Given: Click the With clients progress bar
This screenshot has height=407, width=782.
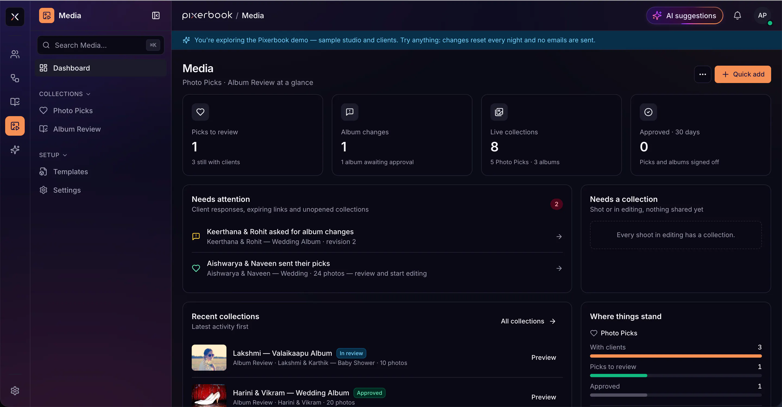Looking at the screenshot, I should click(676, 356).
